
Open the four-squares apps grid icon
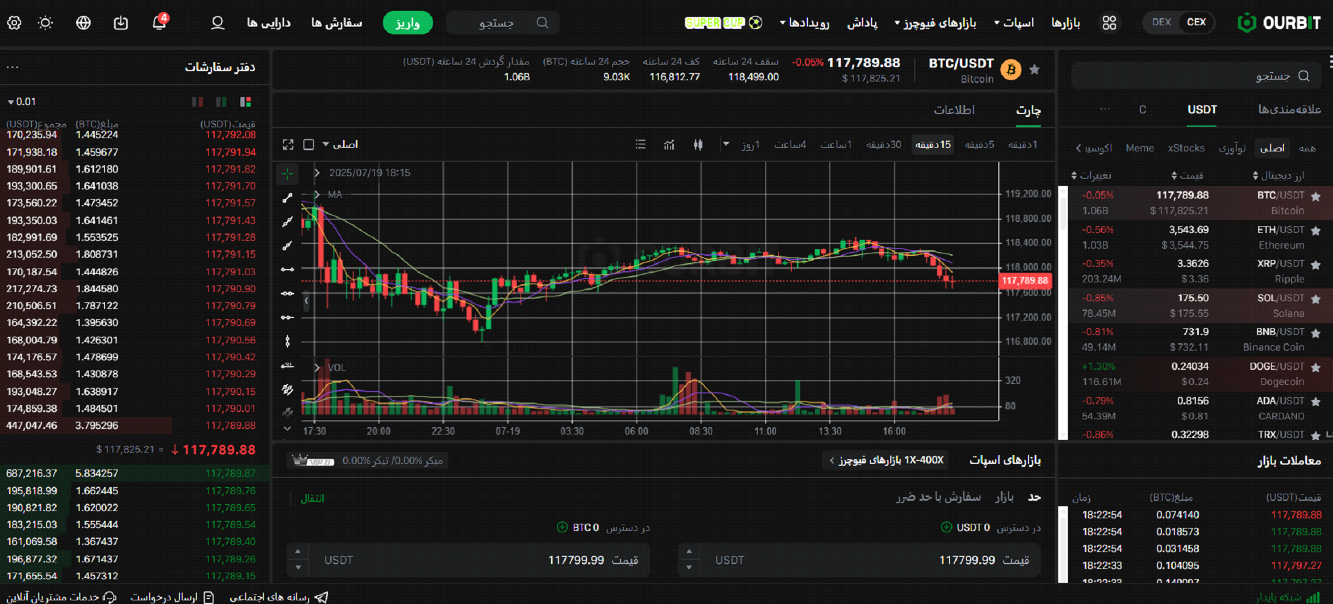pos(1110,23)
